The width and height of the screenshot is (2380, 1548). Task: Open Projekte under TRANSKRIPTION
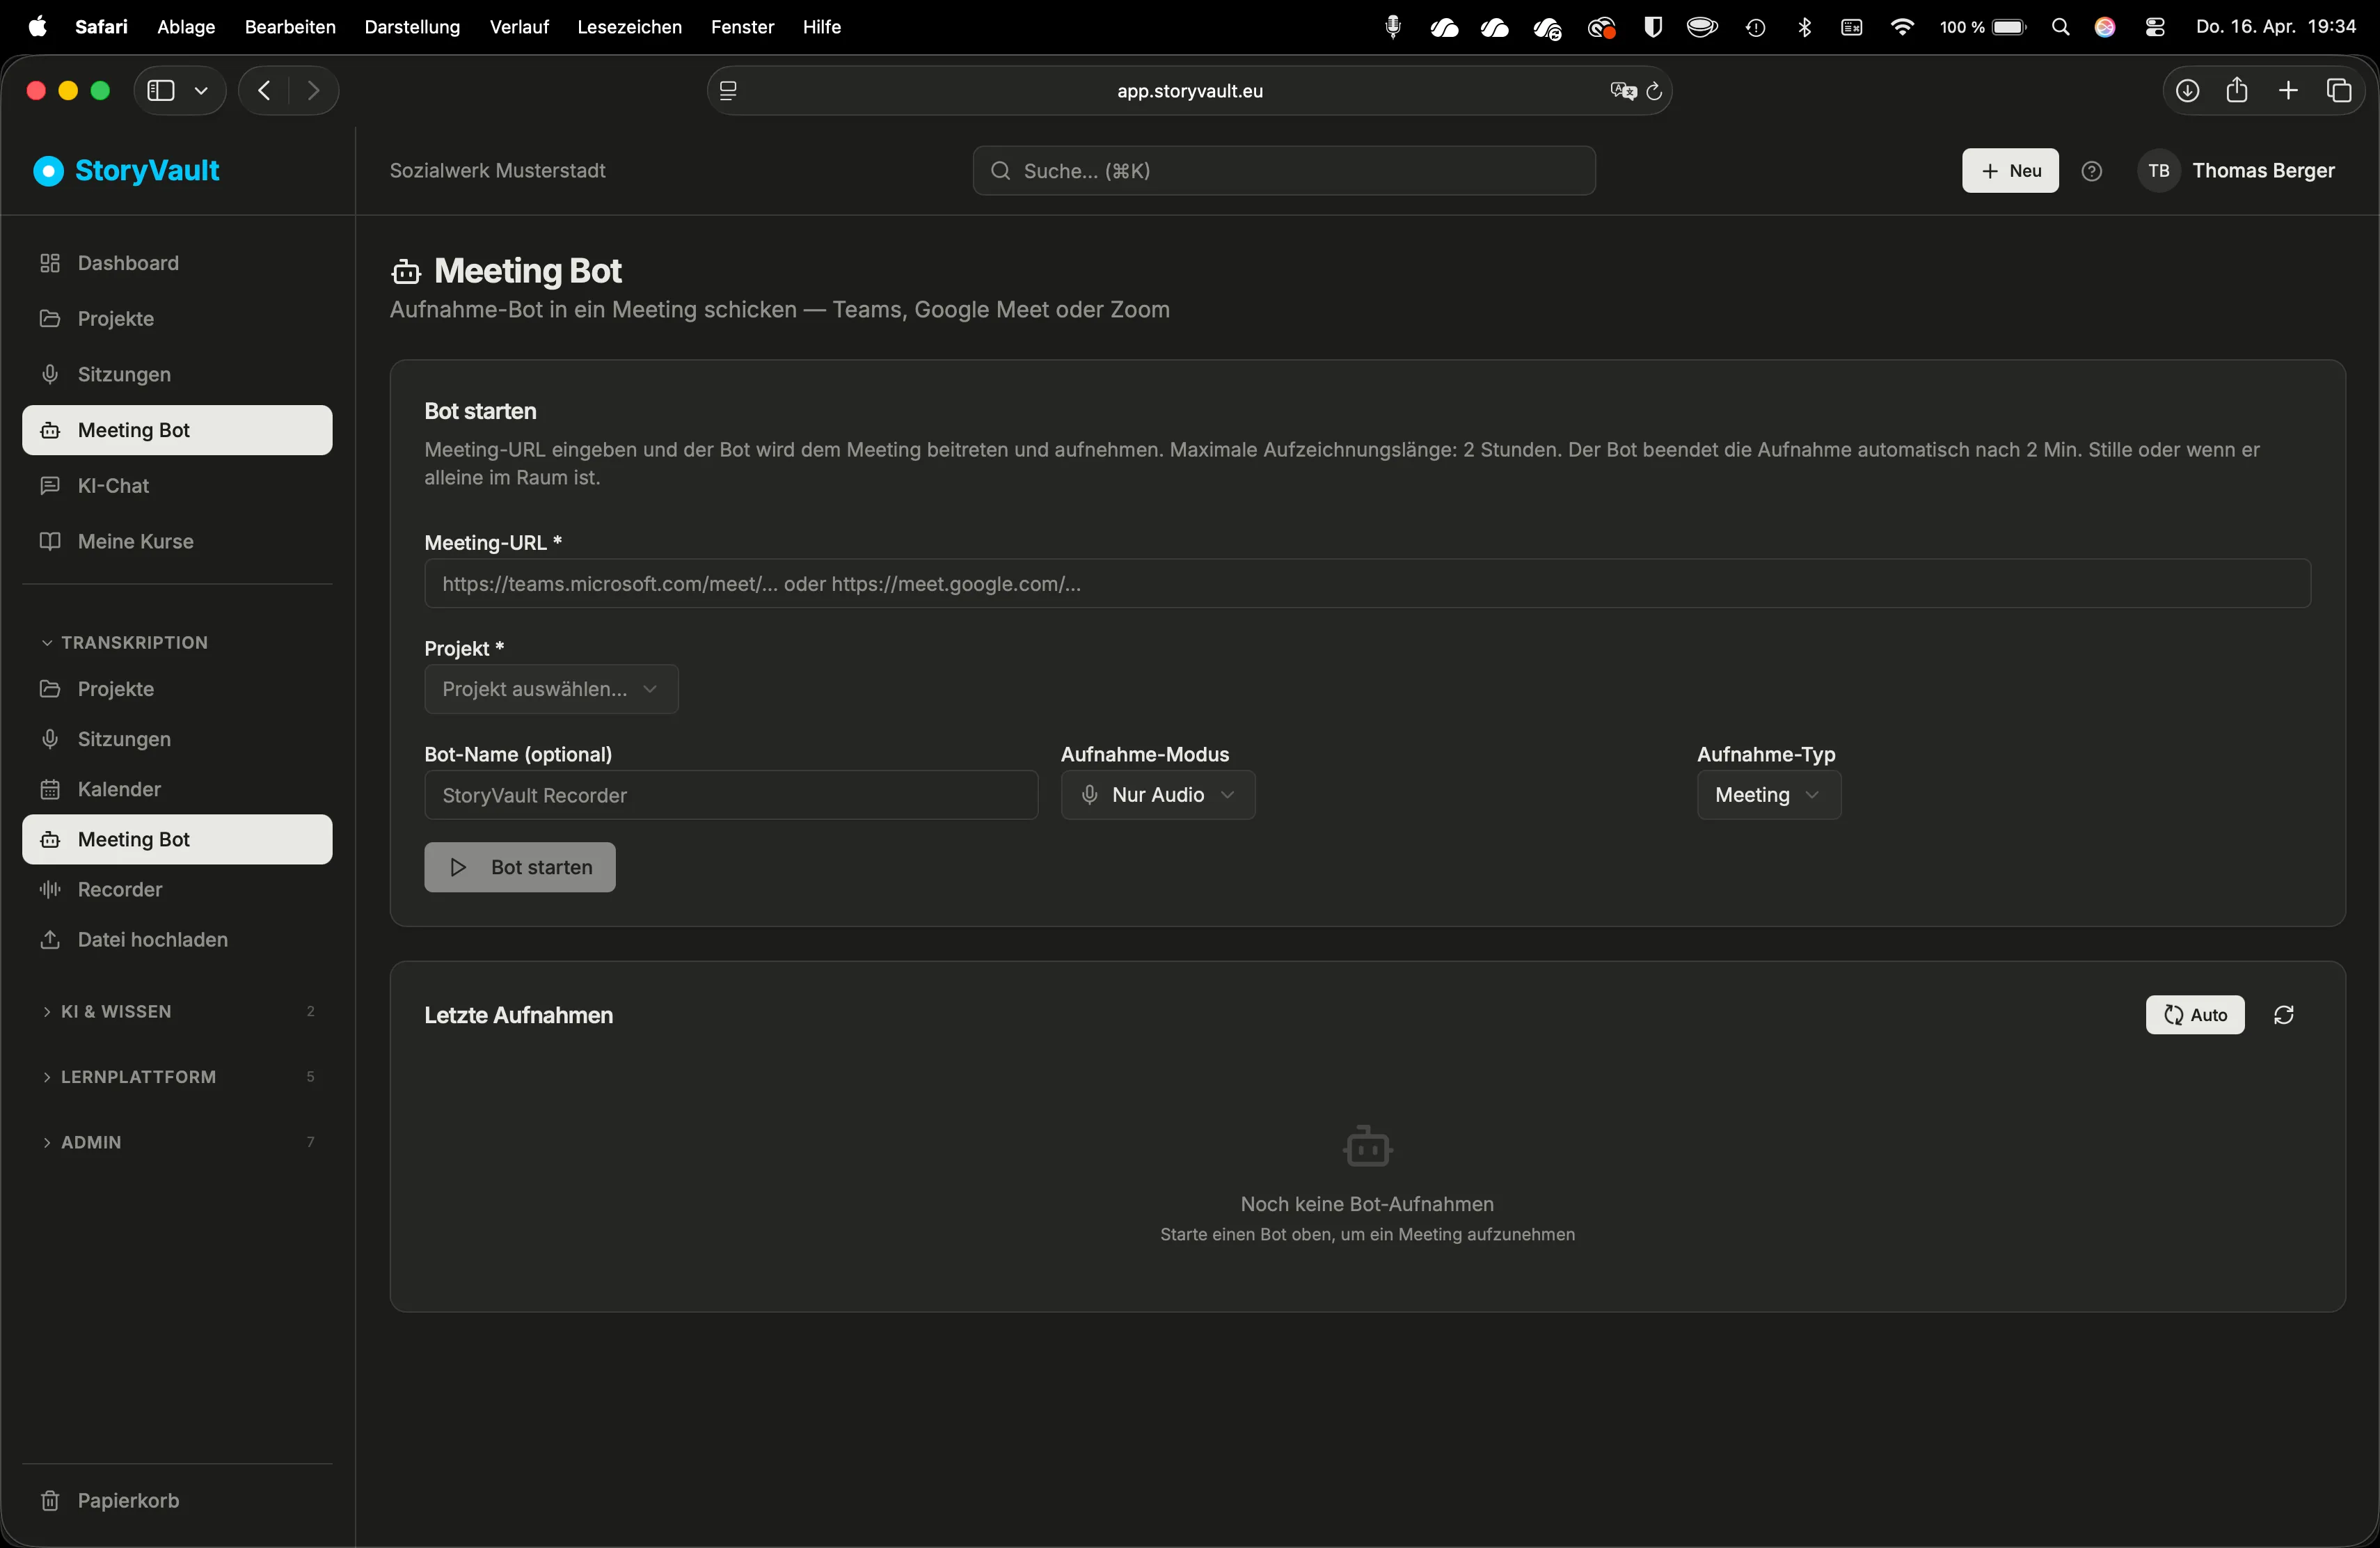177,689
